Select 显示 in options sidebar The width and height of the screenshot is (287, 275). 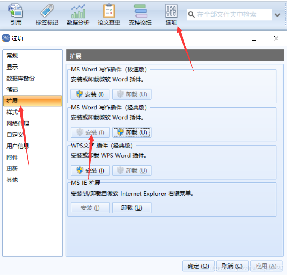tap(33, 67)
